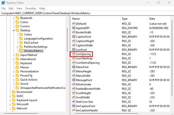Select the UnsupportedHardwareNotificationCa key
The width and height of the screenshot is (174, 115).
tap(43, 88)
